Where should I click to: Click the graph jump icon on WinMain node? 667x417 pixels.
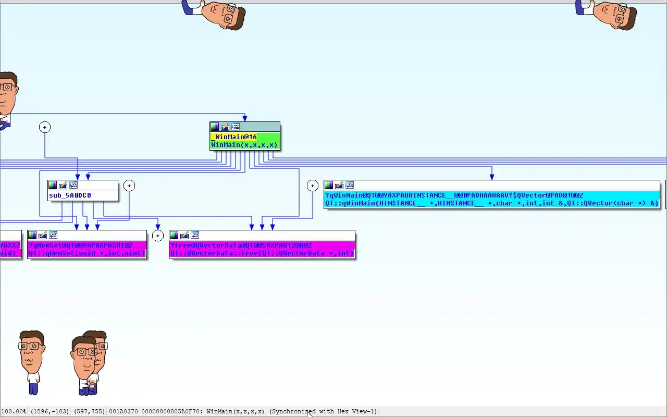[236, 127]
